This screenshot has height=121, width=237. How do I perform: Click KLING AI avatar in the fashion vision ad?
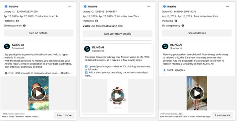click(87, 49)
